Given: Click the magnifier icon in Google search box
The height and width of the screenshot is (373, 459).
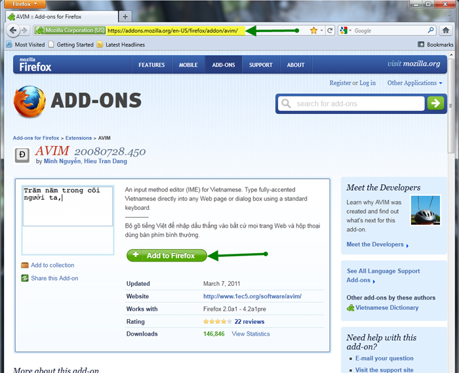Looking at the screenshot, I should click(431, 30).
